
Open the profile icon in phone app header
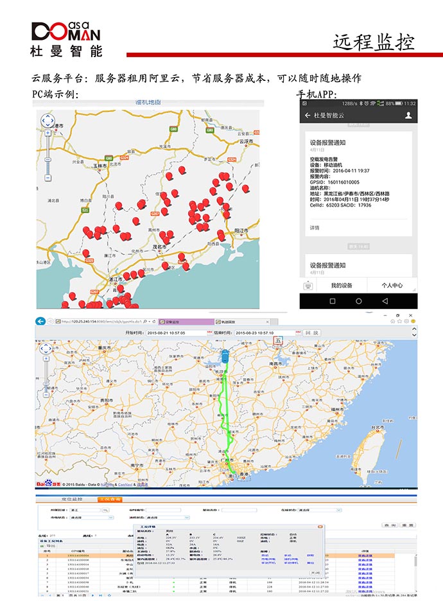pyautogui.click(x=408, y=116)
